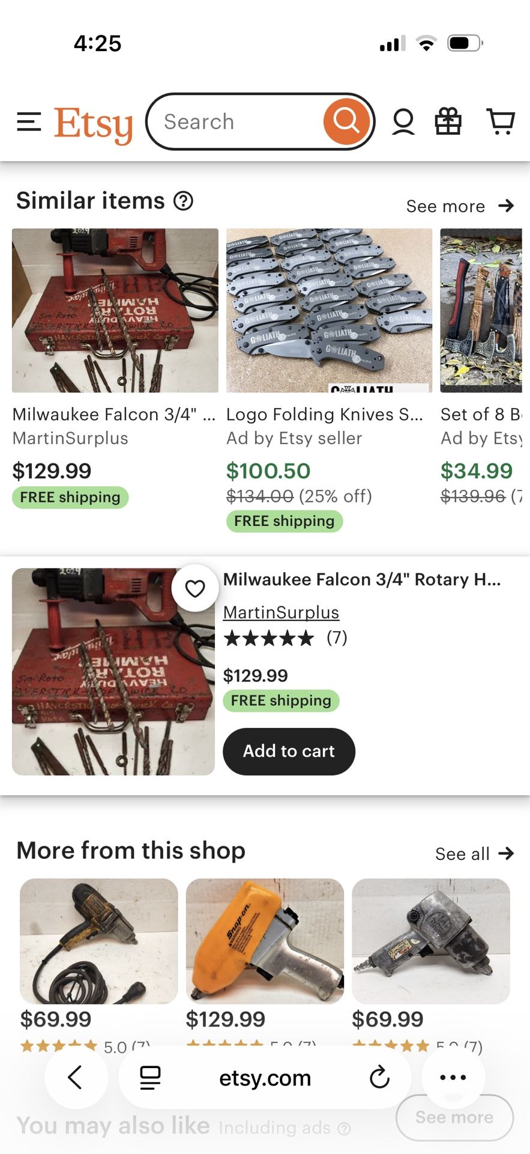This screenshot has height=1154, width=530.
Task: Open the orange Snap-on impact wrench thumbnail
Action: point(265,941)
